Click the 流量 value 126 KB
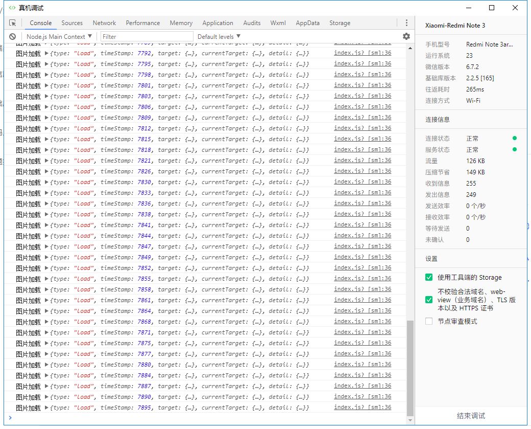531x429 pixels. (x=475, y=161)
